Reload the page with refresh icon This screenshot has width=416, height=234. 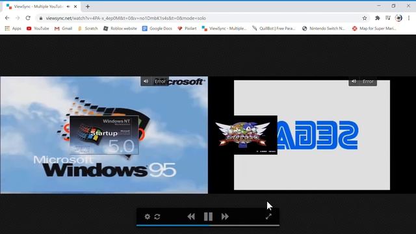(x=28, y=18)
